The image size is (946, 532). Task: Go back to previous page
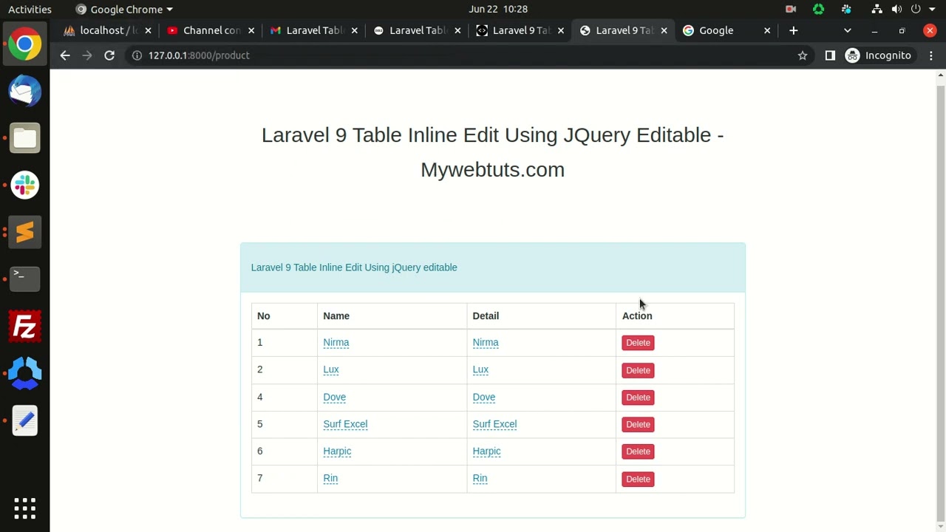click(x=65, y=55)
